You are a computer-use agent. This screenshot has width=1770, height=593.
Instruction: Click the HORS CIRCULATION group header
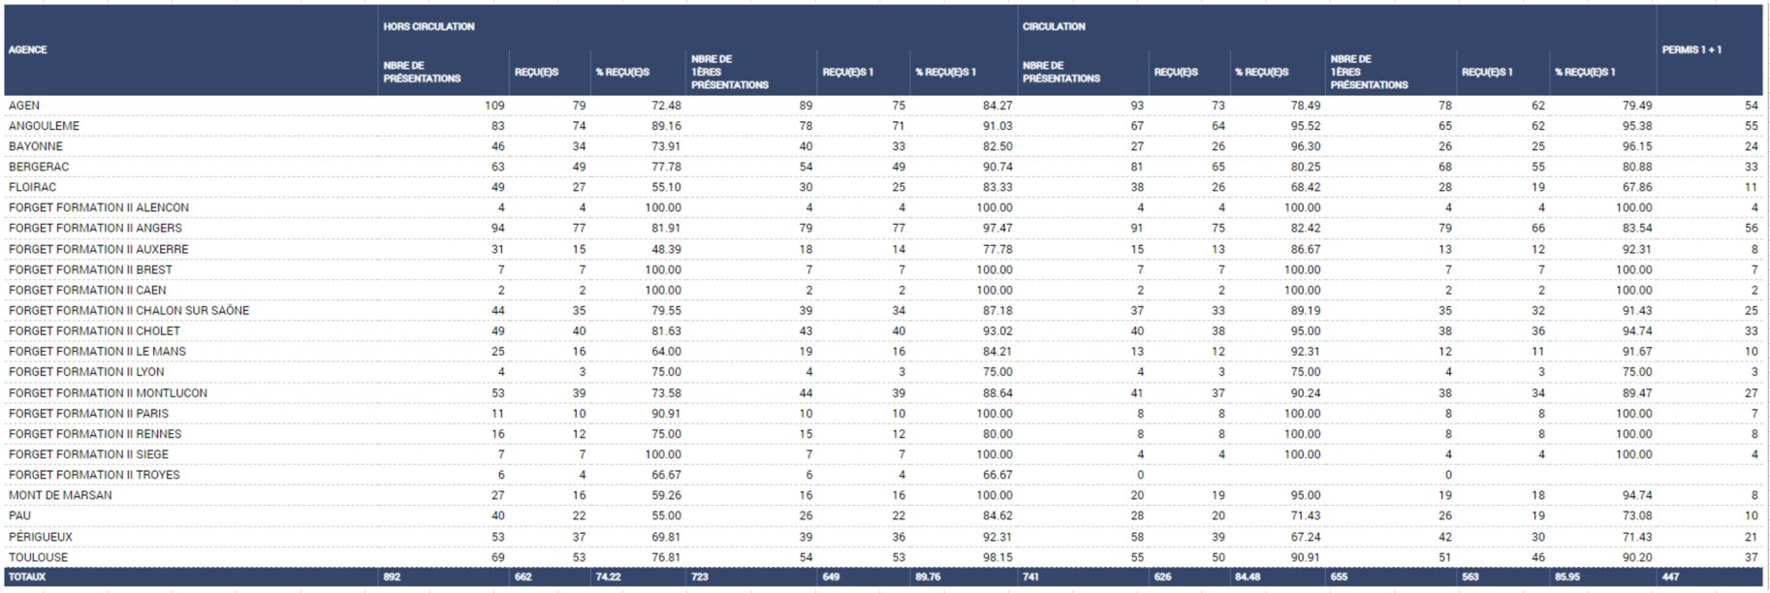click(428, 26)
